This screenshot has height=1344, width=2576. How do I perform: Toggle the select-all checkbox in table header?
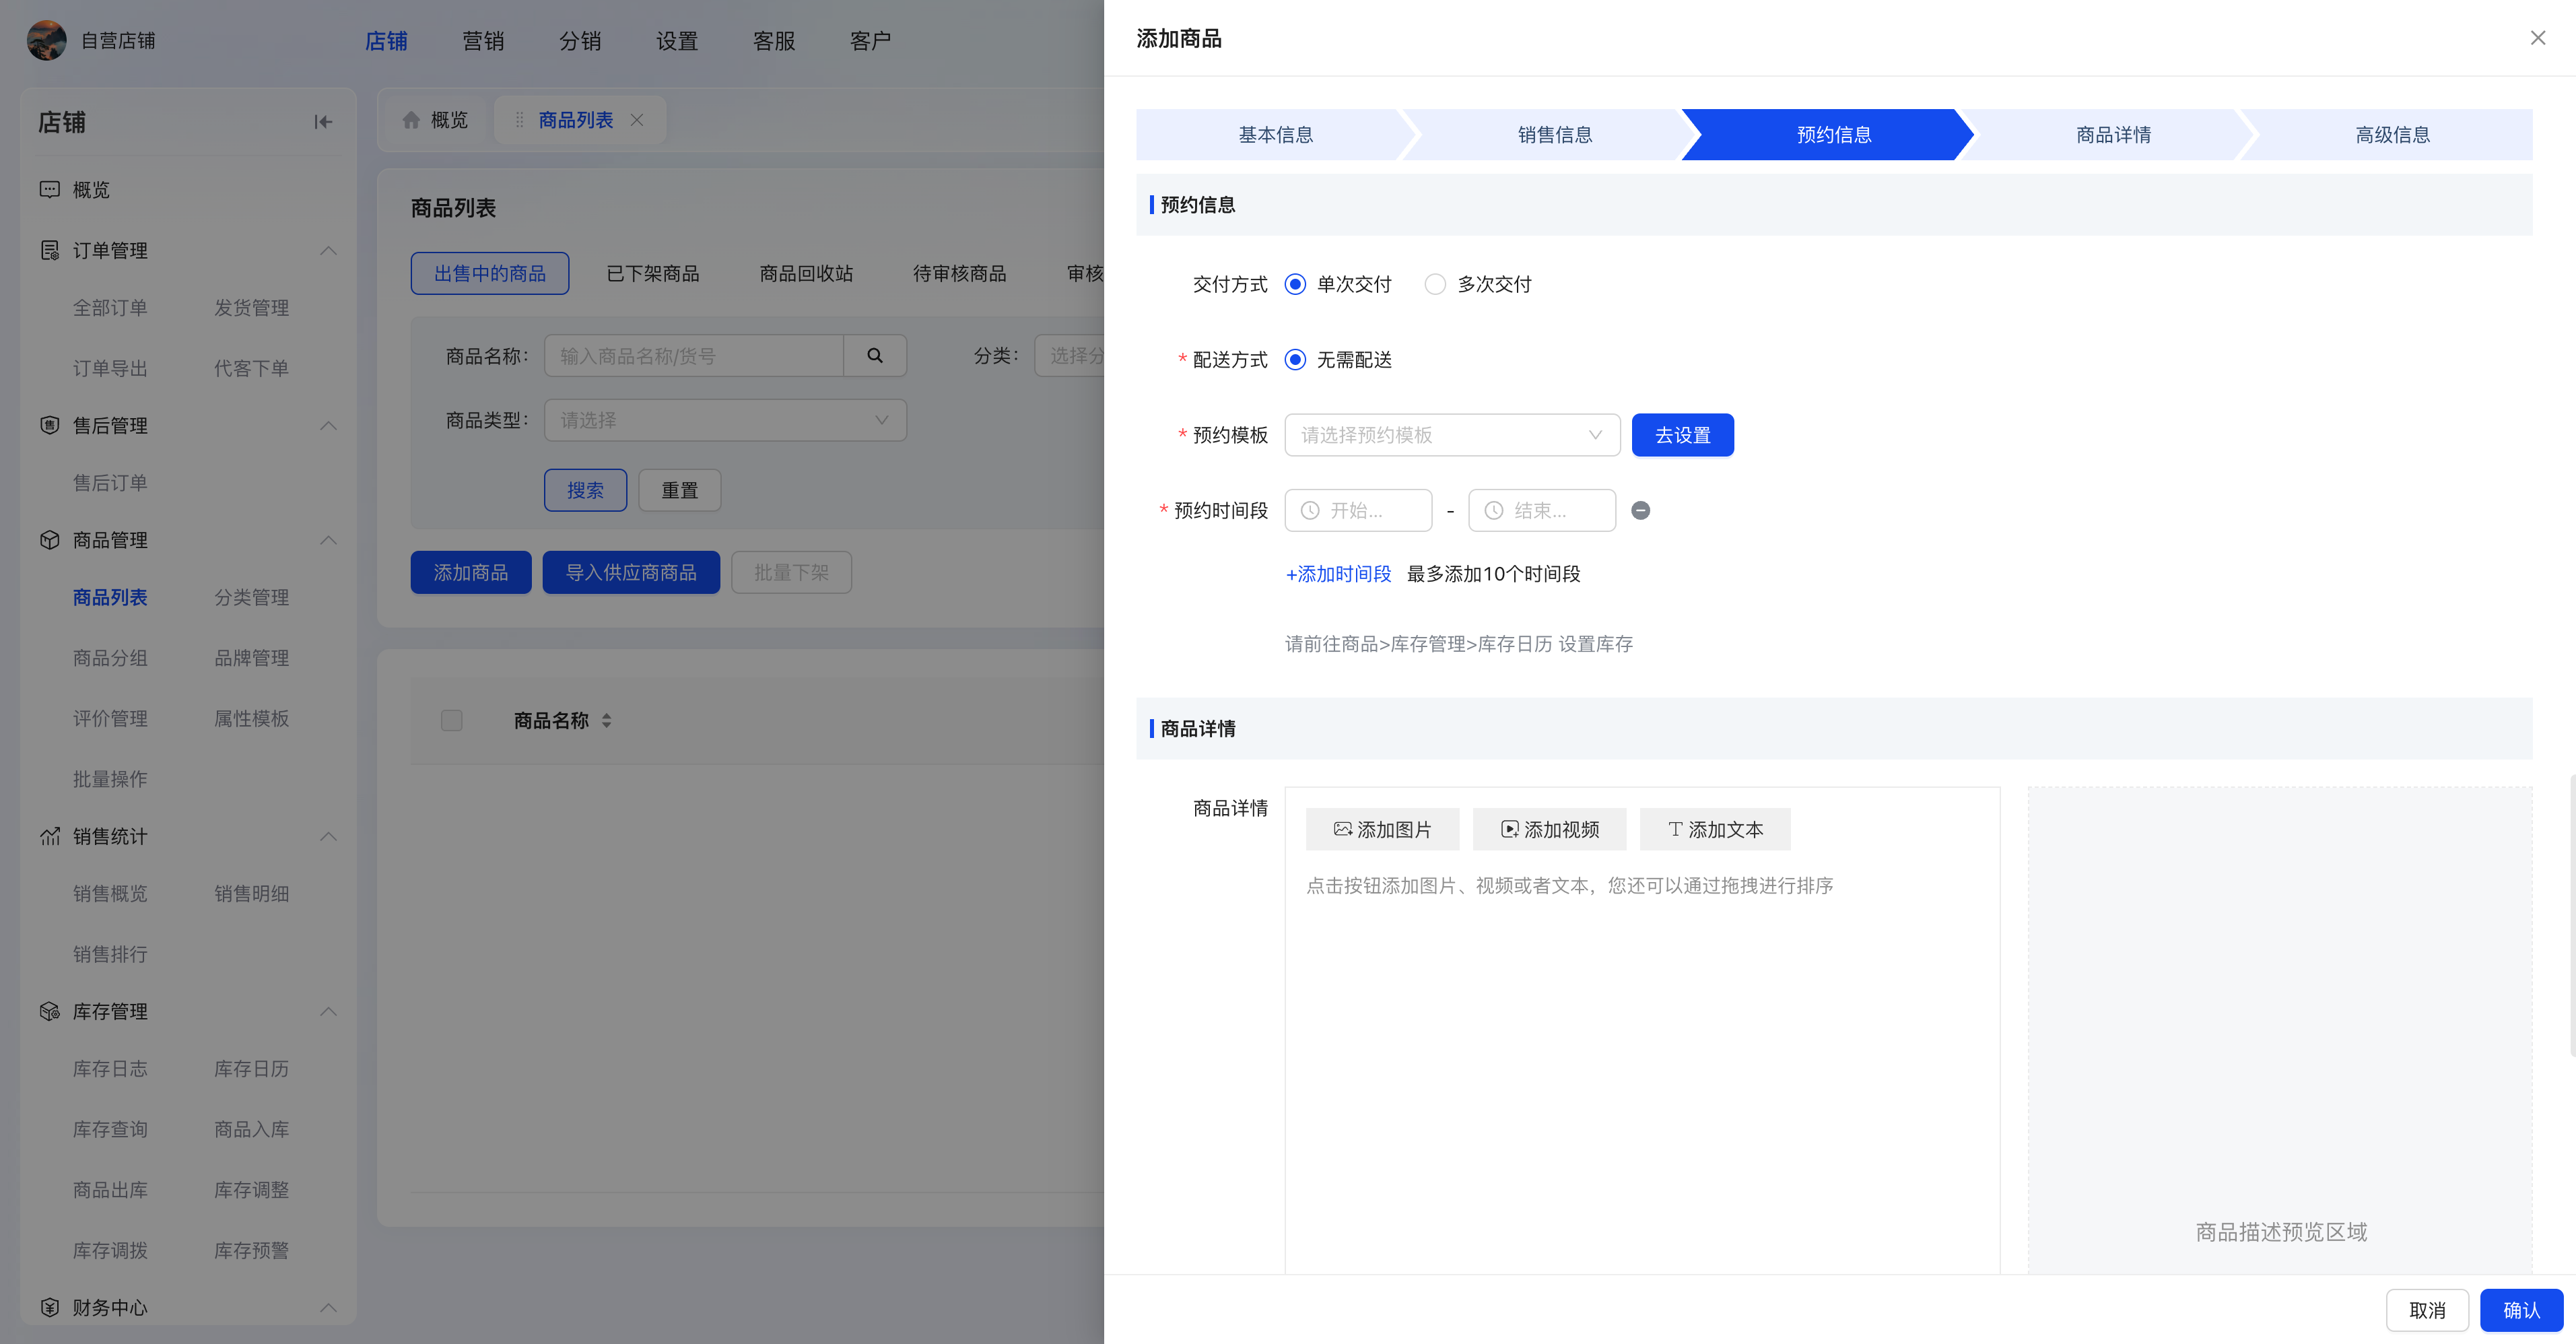point(452,720)
